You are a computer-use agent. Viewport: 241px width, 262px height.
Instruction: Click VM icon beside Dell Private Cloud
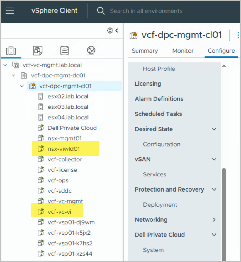coord(41,128)
